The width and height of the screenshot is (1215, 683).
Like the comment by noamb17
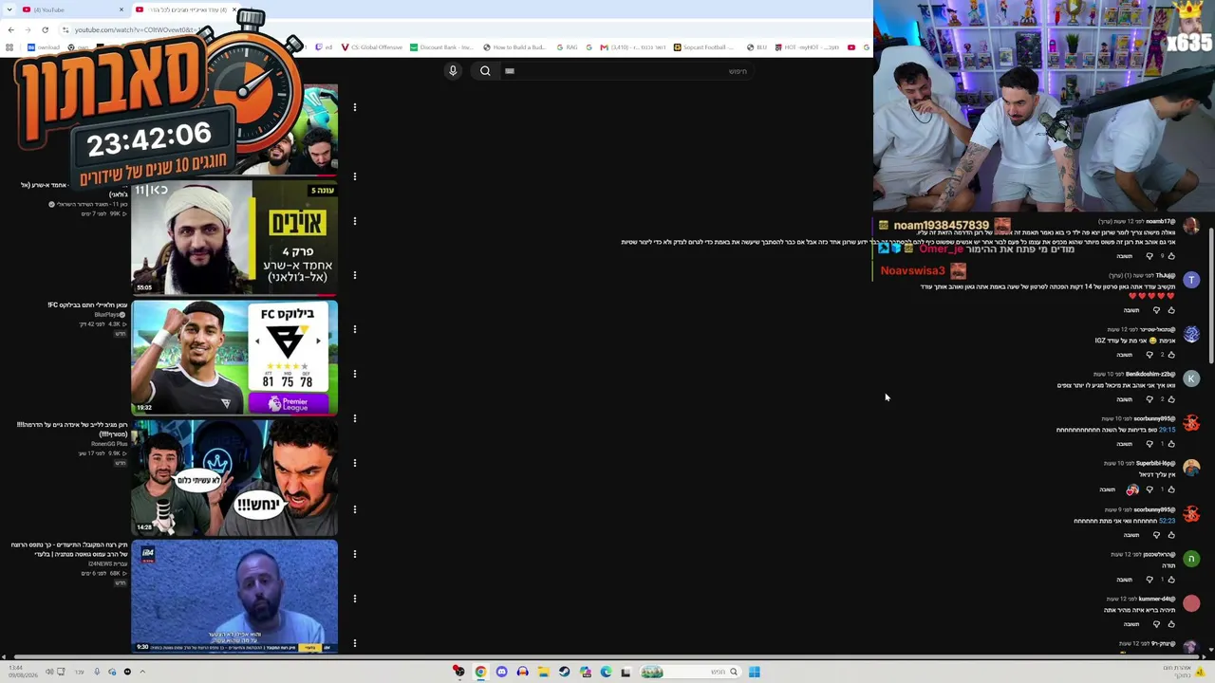pos(1171,256)
